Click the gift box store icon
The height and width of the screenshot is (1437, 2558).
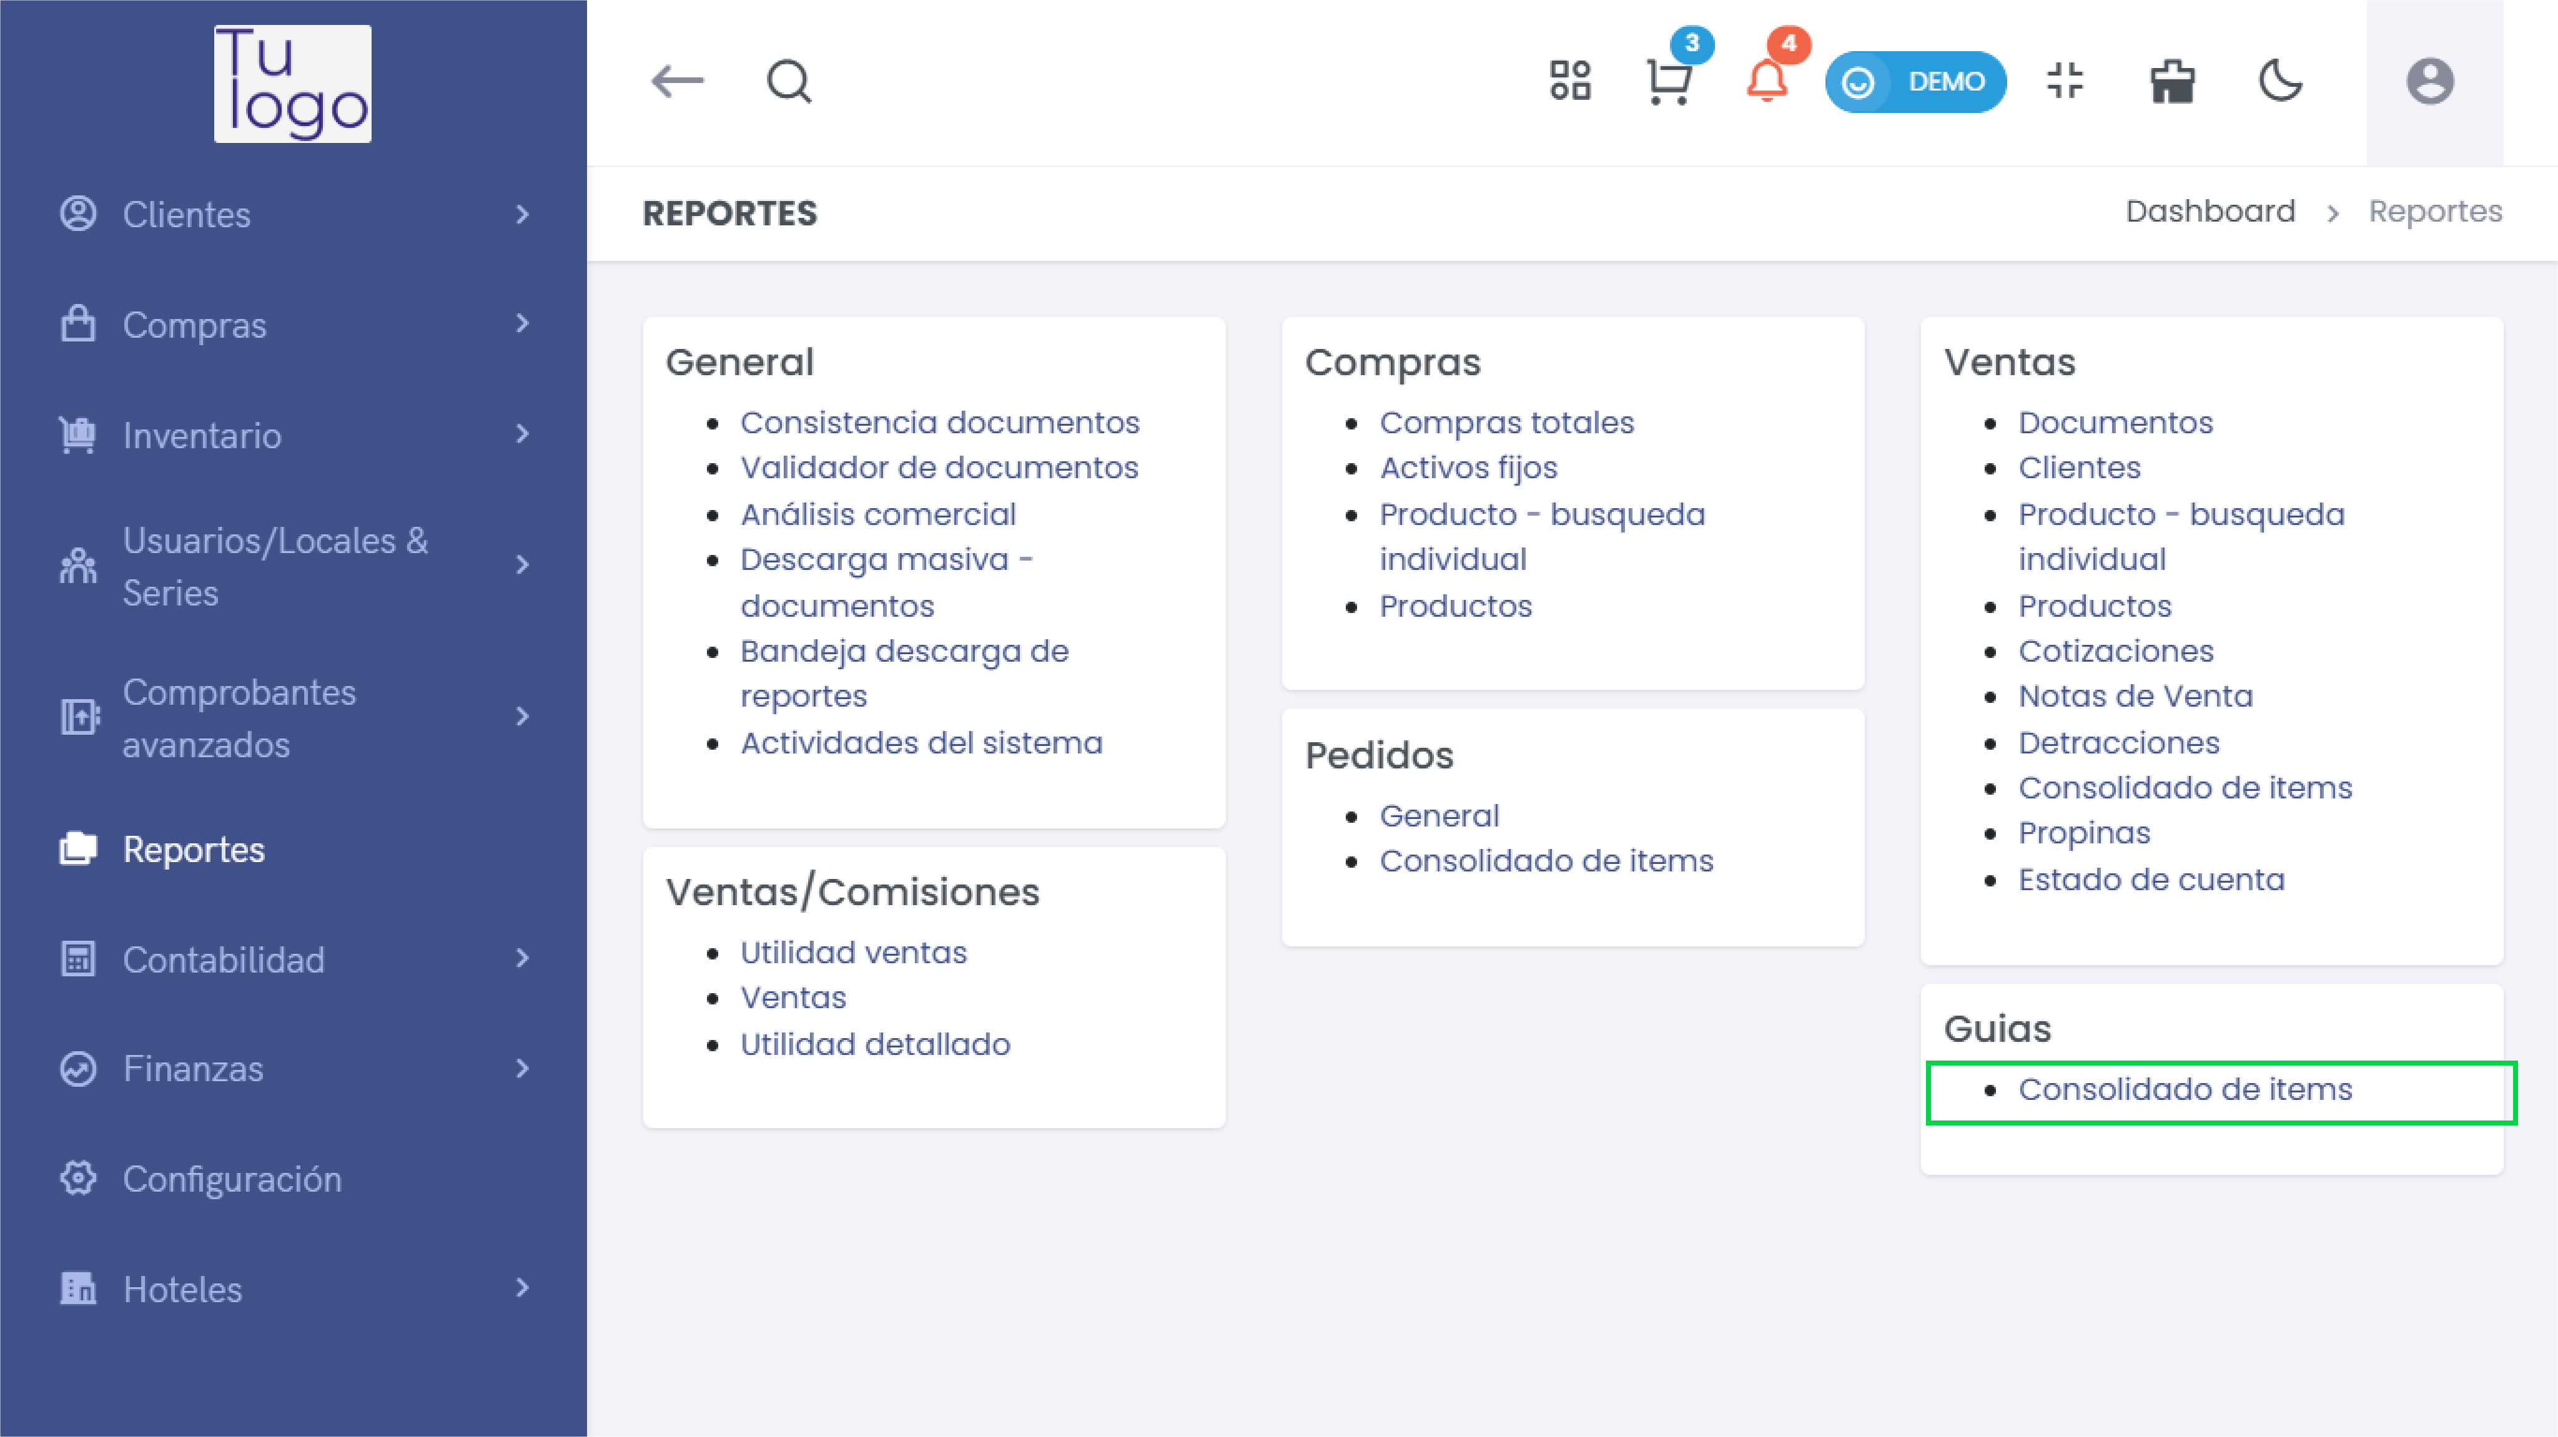(2173, 81)
